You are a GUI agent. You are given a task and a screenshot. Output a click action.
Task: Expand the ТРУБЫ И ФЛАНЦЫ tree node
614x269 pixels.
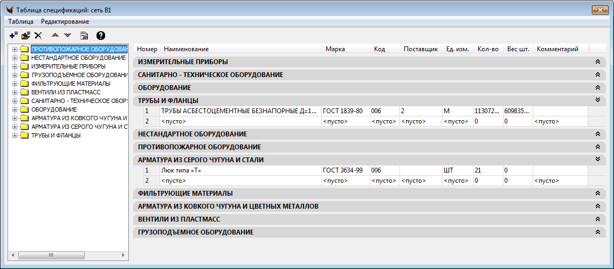[x=15, y=135]
